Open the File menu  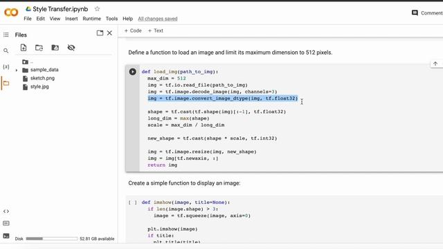[x=28, y=19]
